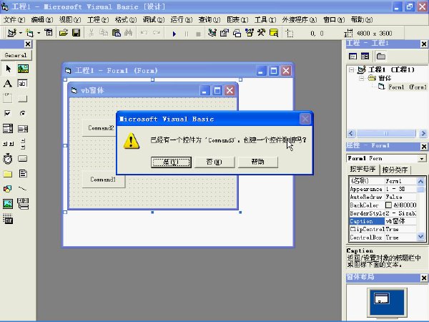The image size is (429, 322).
Task: Switch to the 按字母序 properties tab
Action: (363, 169)
